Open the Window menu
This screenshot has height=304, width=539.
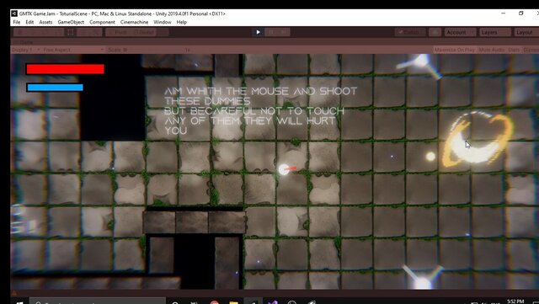[x=163, y=22]
